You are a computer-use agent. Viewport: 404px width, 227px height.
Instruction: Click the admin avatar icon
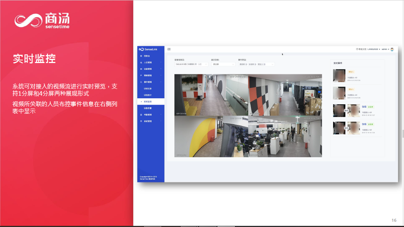point(392,49)
